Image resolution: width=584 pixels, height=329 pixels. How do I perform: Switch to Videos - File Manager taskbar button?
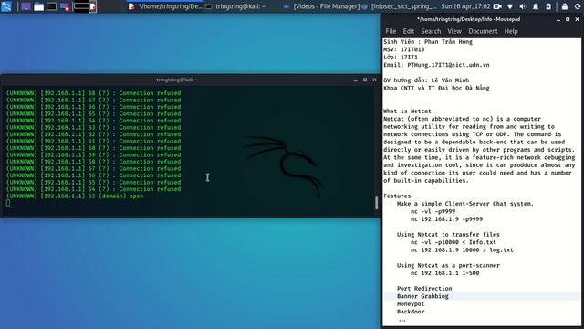pos(321,6)
